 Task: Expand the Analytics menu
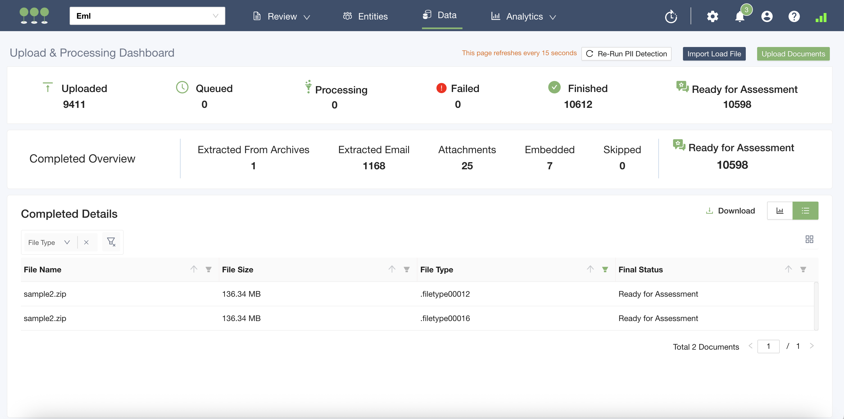tap(523, 16)
